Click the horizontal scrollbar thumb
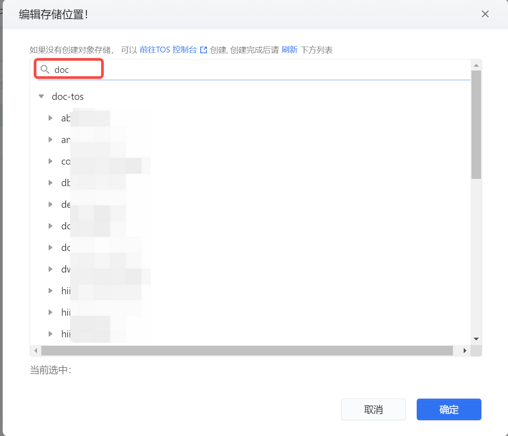 (x=247, y=350)
